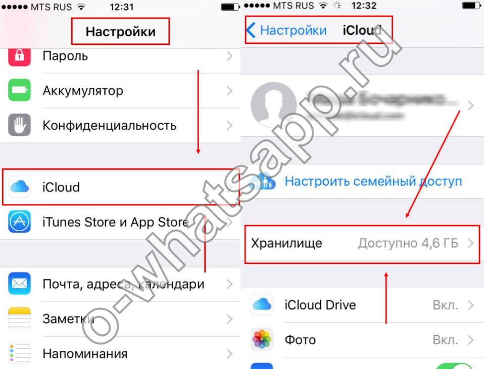Screen dimensions: 485x369
Task: Tap the Конфиденциальность hand icon
Action: click(x=19, y=125)
